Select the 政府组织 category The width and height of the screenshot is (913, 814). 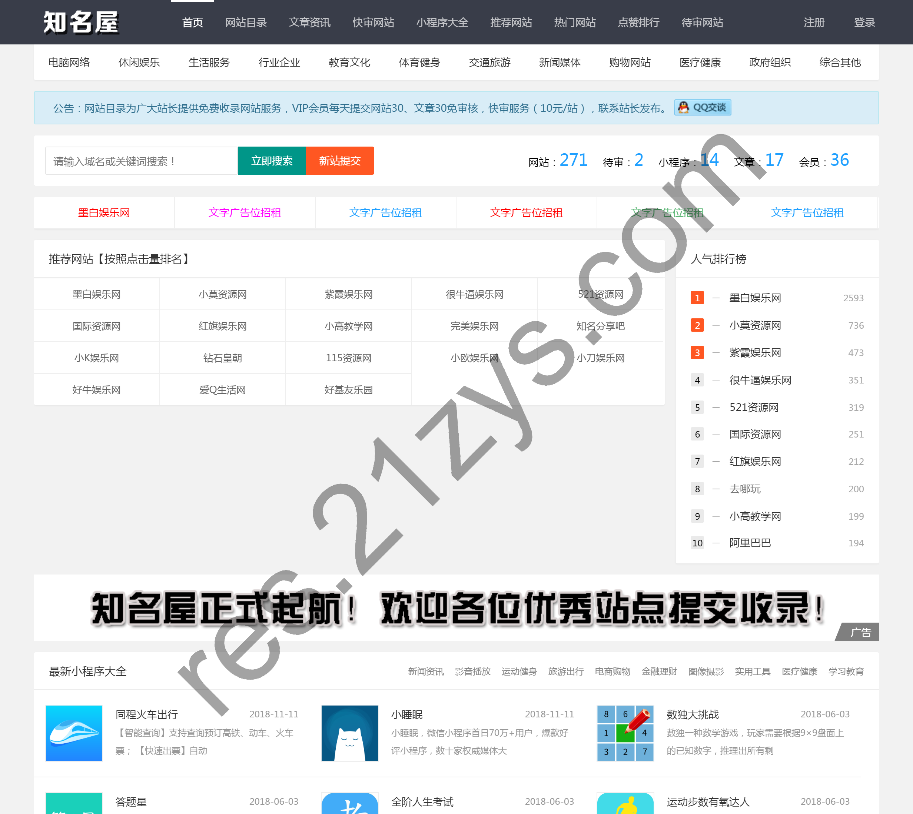tap(770, 62)
